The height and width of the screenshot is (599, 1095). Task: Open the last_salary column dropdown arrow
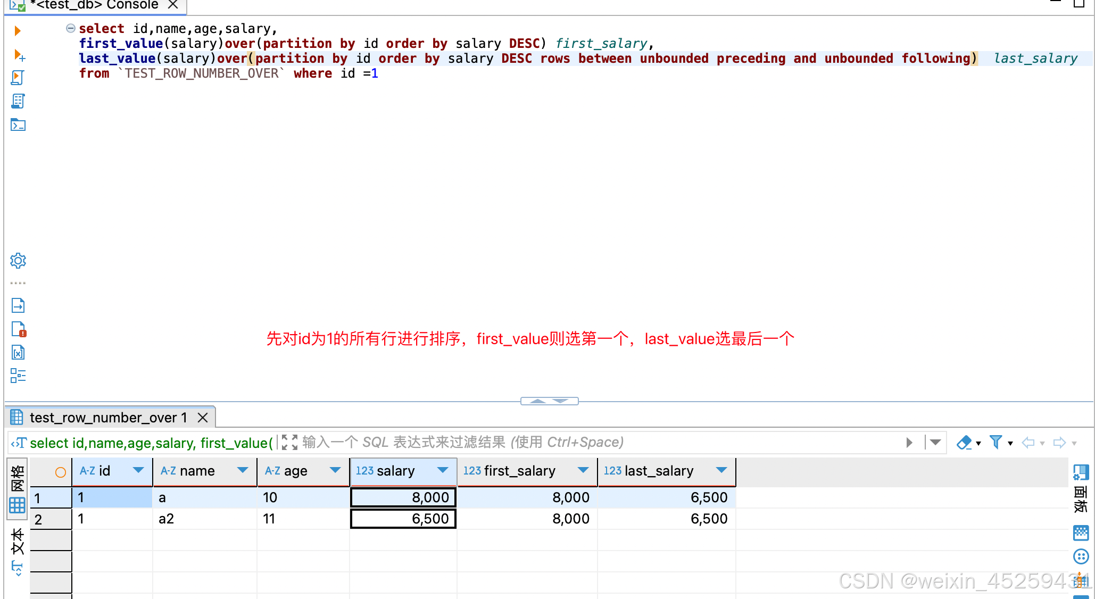[721, 470]
